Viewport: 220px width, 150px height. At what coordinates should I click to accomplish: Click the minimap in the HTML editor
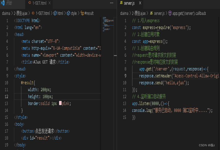[x=108, y=24]
